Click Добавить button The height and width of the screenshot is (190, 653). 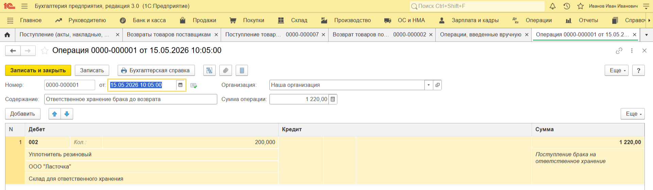point(23,114)
